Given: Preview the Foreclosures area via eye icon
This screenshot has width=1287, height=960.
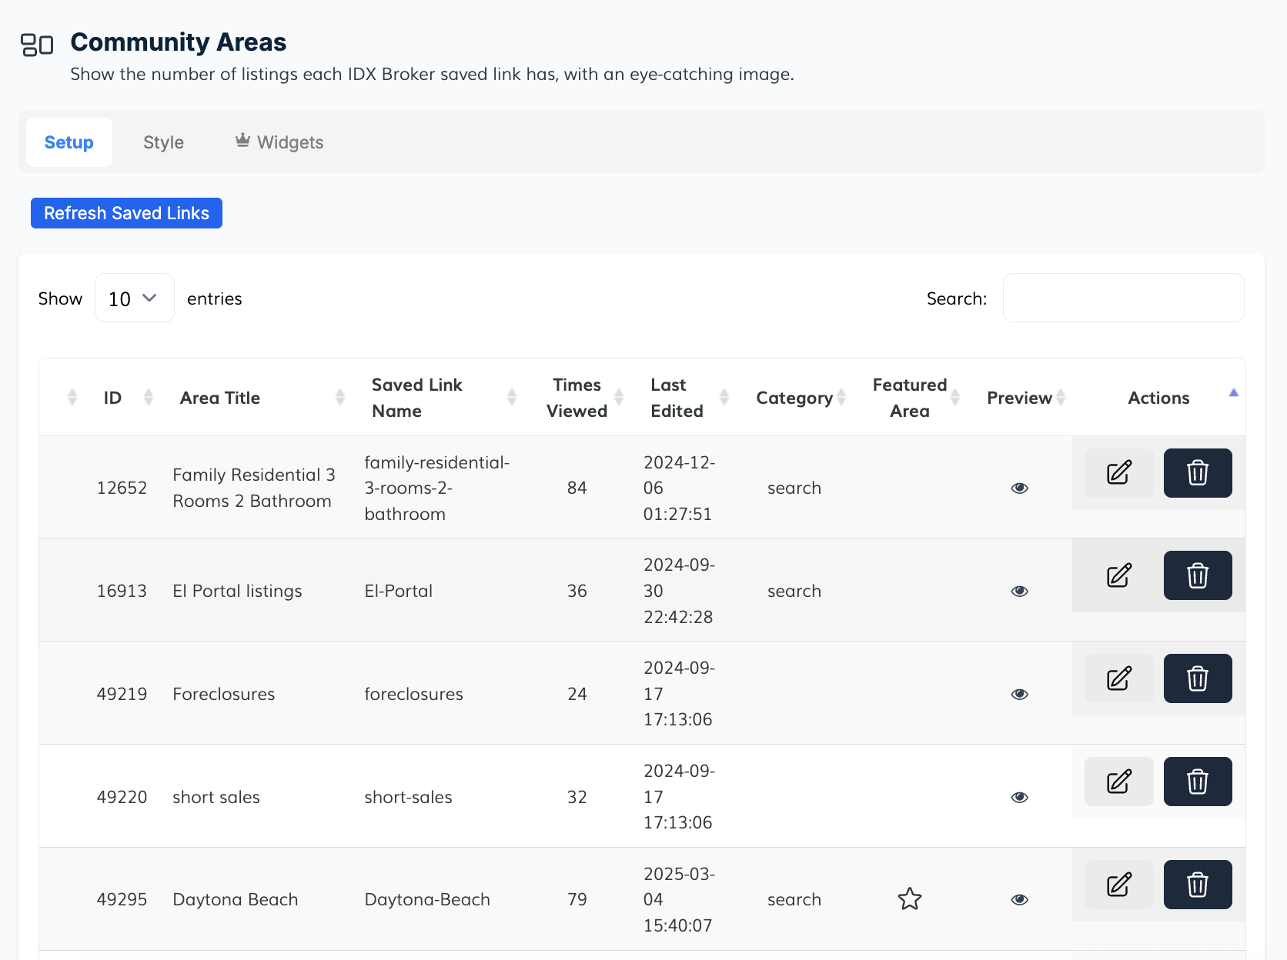Looking at the screenshot, I should [x=1019, y=694].
